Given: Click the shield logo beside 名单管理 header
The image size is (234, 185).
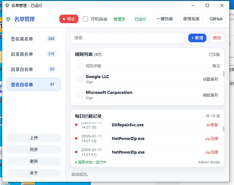Looking at the screenshot, I should [x=8, y=19].
